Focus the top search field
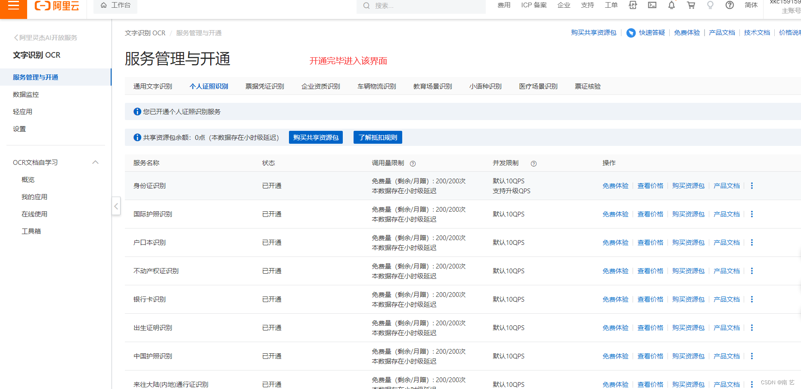Screen dimensions: 801x389 421,6
